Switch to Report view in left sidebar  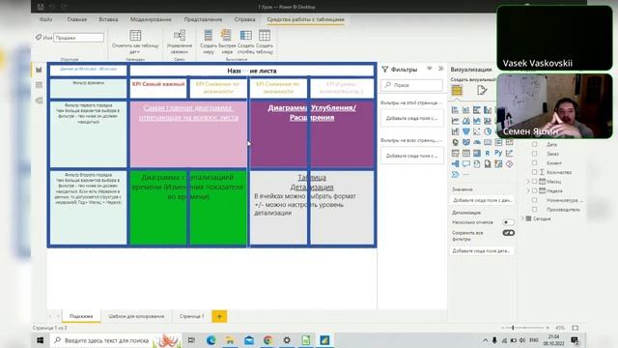(39, 70)
